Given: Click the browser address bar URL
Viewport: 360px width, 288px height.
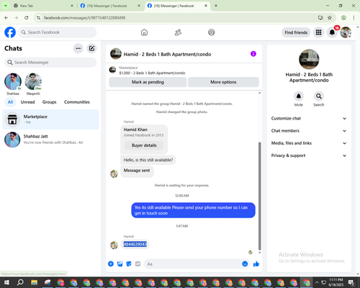Looking at the screenshot, I should (85, 18).
